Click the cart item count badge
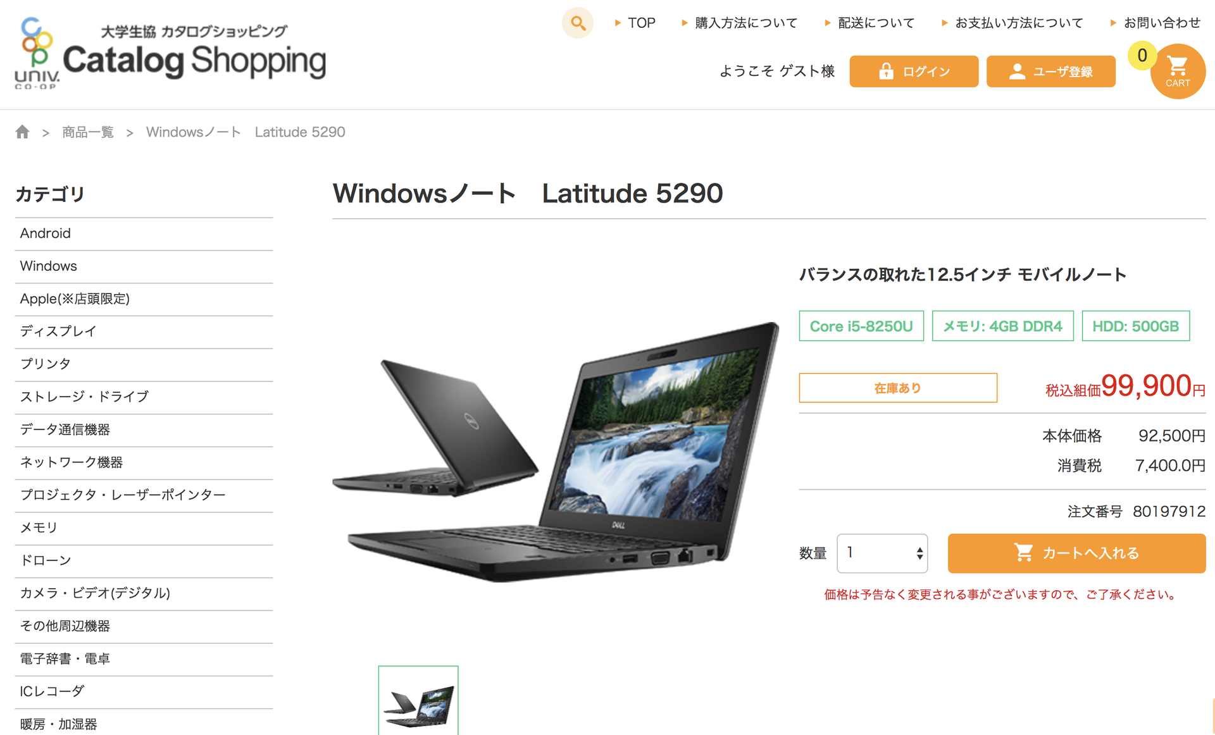 [1142, 56]
